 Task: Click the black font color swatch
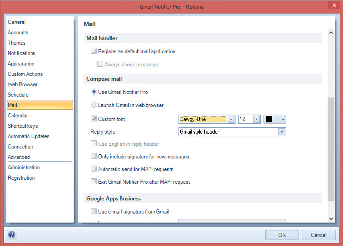pos(269,119)
